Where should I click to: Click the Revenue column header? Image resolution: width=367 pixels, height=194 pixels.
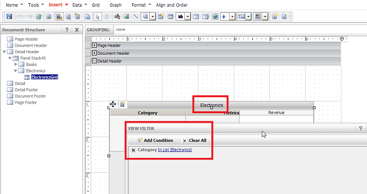(x=276, y=113)
